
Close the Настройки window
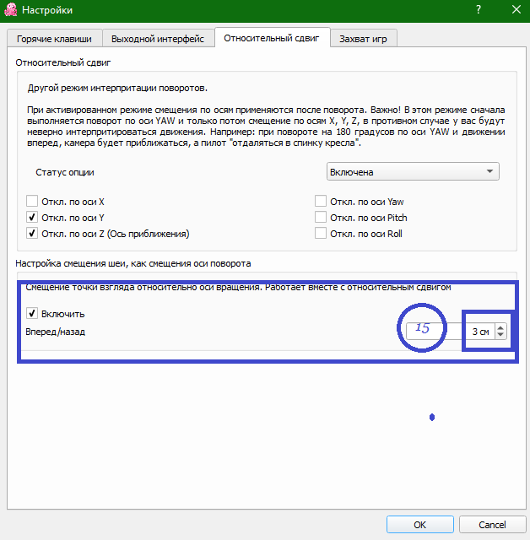point(516,9)
